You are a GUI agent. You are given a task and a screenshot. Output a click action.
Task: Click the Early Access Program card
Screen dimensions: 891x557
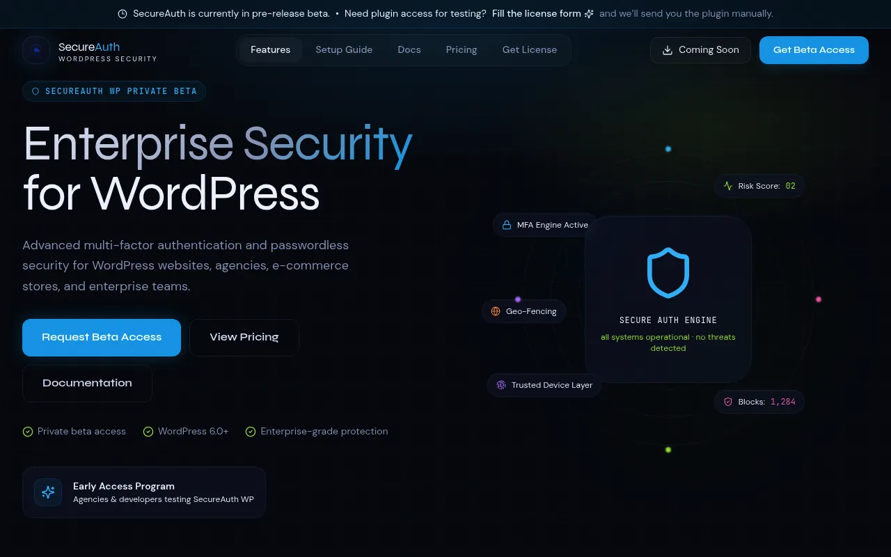(144, 492)
